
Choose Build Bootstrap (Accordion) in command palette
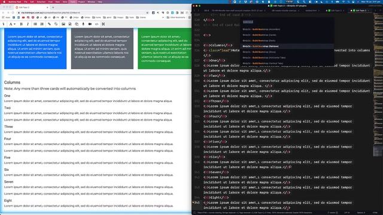click(x=287, y=29)
